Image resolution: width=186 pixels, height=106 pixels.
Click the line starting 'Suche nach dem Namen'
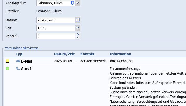(x=148, y=92)
